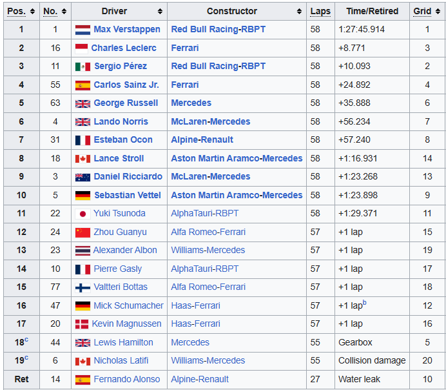Open Aston Martin Aramco-Mercedes link in Stroll row
The height and width of the screenshot is (390, 446).
tap(237, 158)
